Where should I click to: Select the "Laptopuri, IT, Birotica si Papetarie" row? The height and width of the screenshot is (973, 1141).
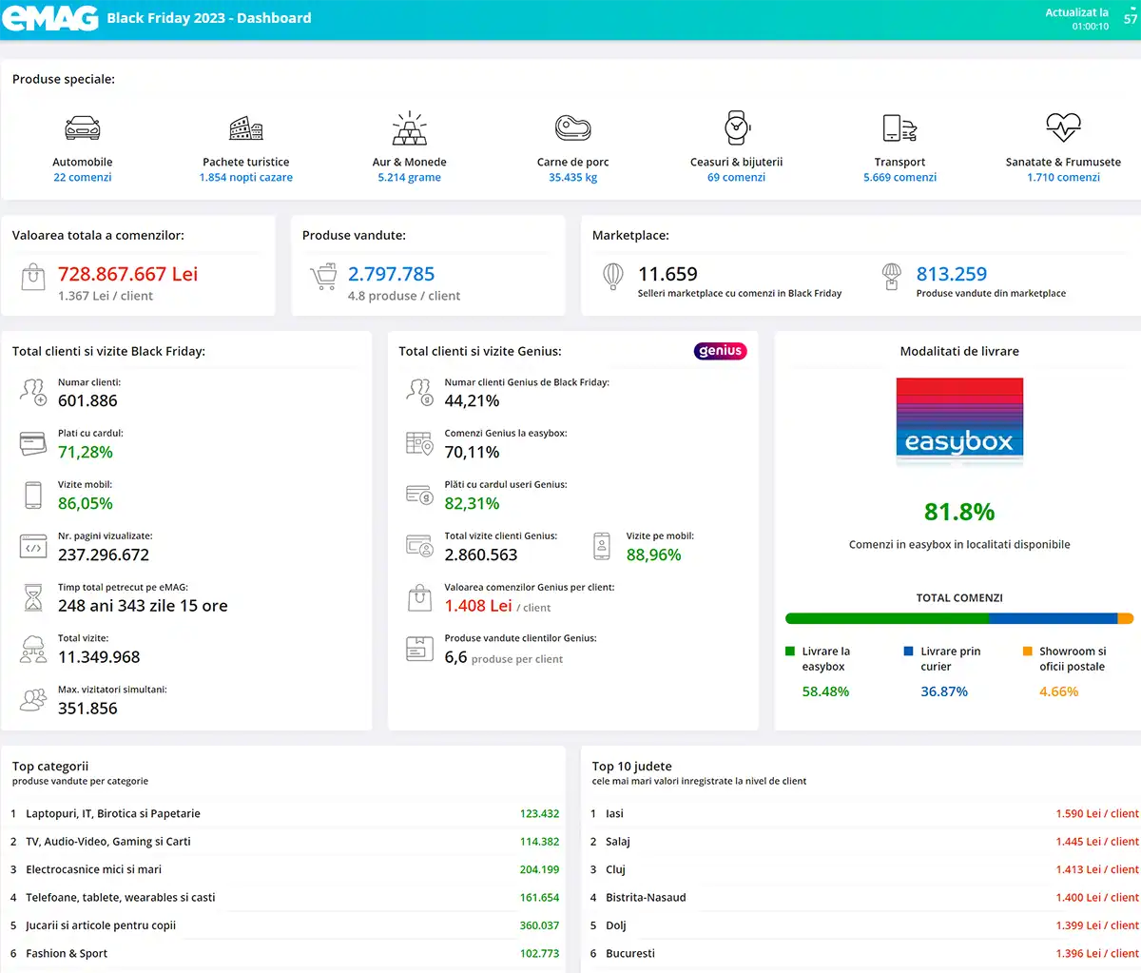pos(284,814)
